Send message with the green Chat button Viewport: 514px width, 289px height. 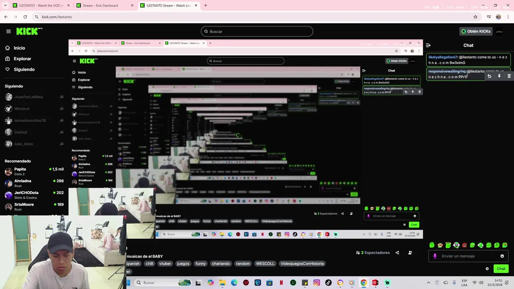pos(501,269)
